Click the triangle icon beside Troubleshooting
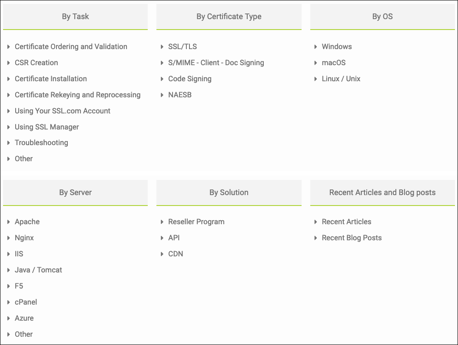Image resolution: width=458 pixels, height=345 pixels. (8, 143)
